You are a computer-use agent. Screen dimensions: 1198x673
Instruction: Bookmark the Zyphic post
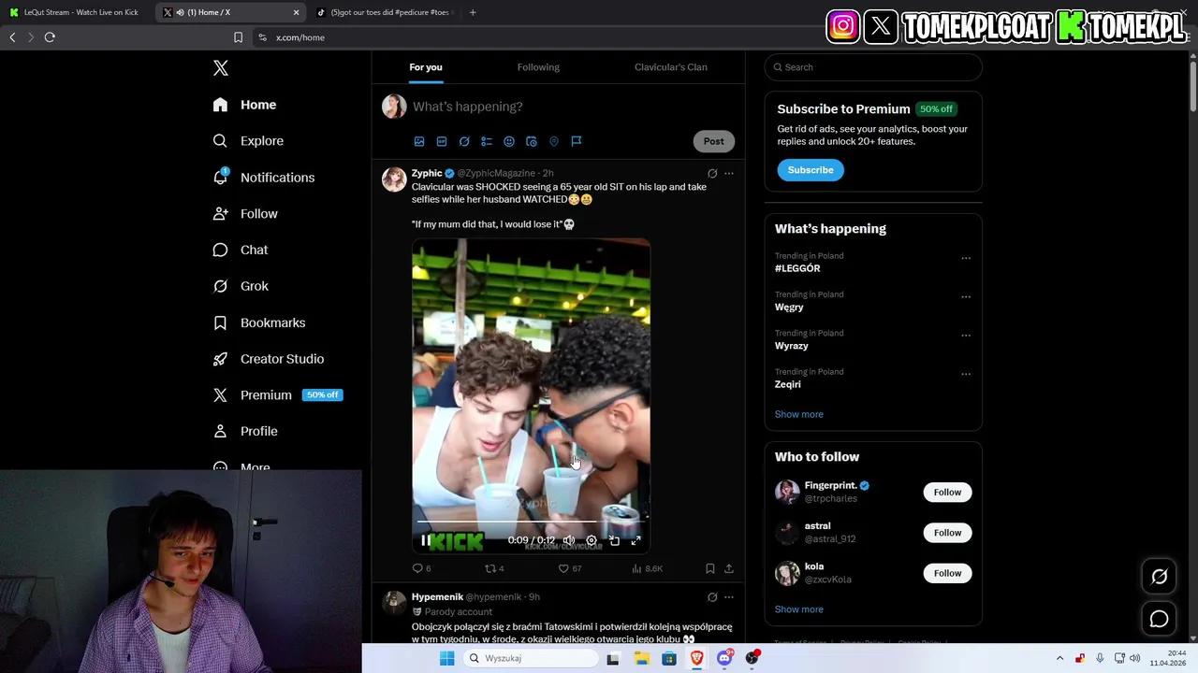[710, 568]
